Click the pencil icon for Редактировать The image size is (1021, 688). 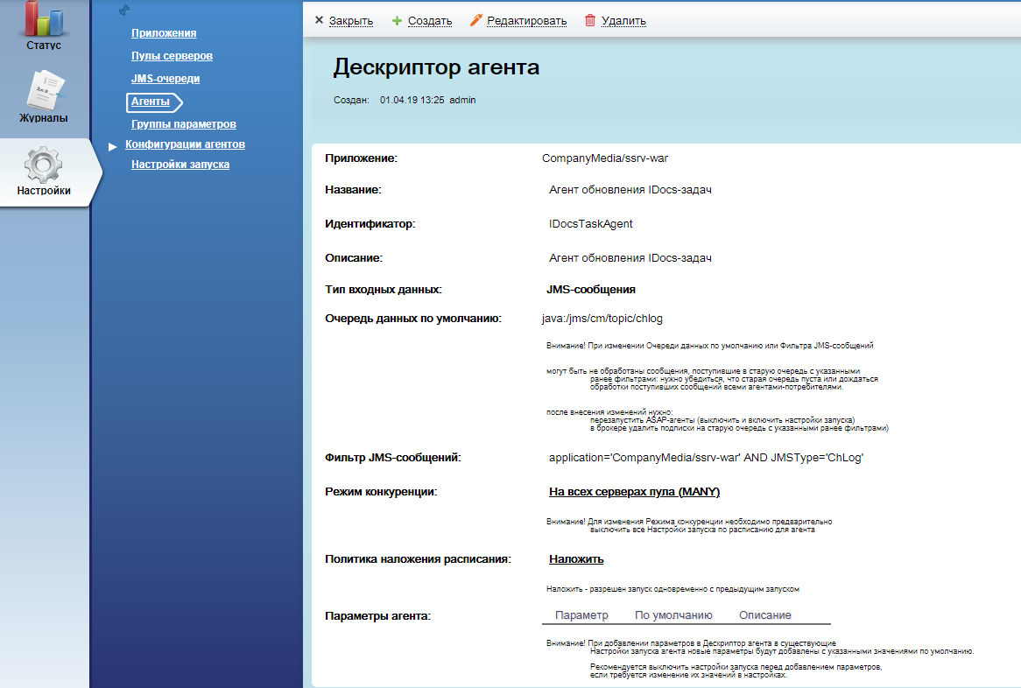(476, 20)
